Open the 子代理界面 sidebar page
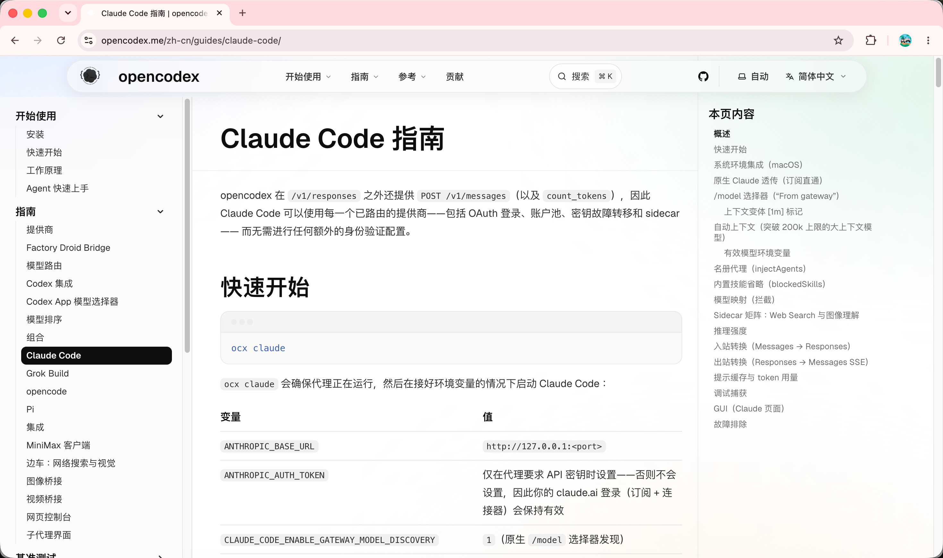This screenshot has width=943, height=558. tap(48, 536)
